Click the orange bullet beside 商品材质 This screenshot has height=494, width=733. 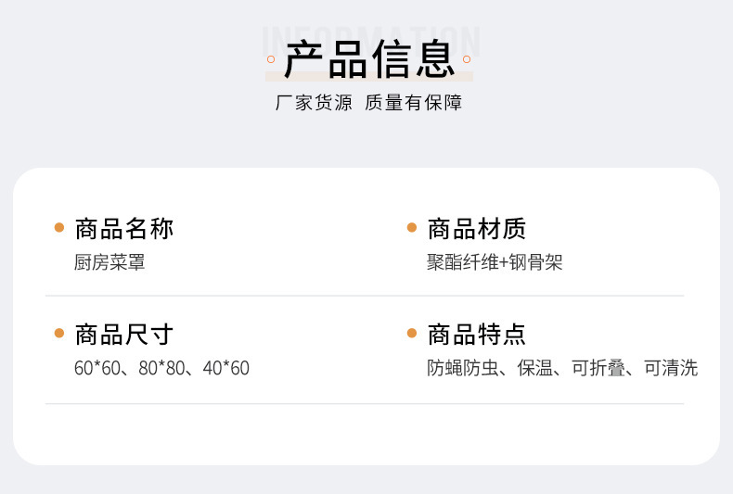point(412,227)
